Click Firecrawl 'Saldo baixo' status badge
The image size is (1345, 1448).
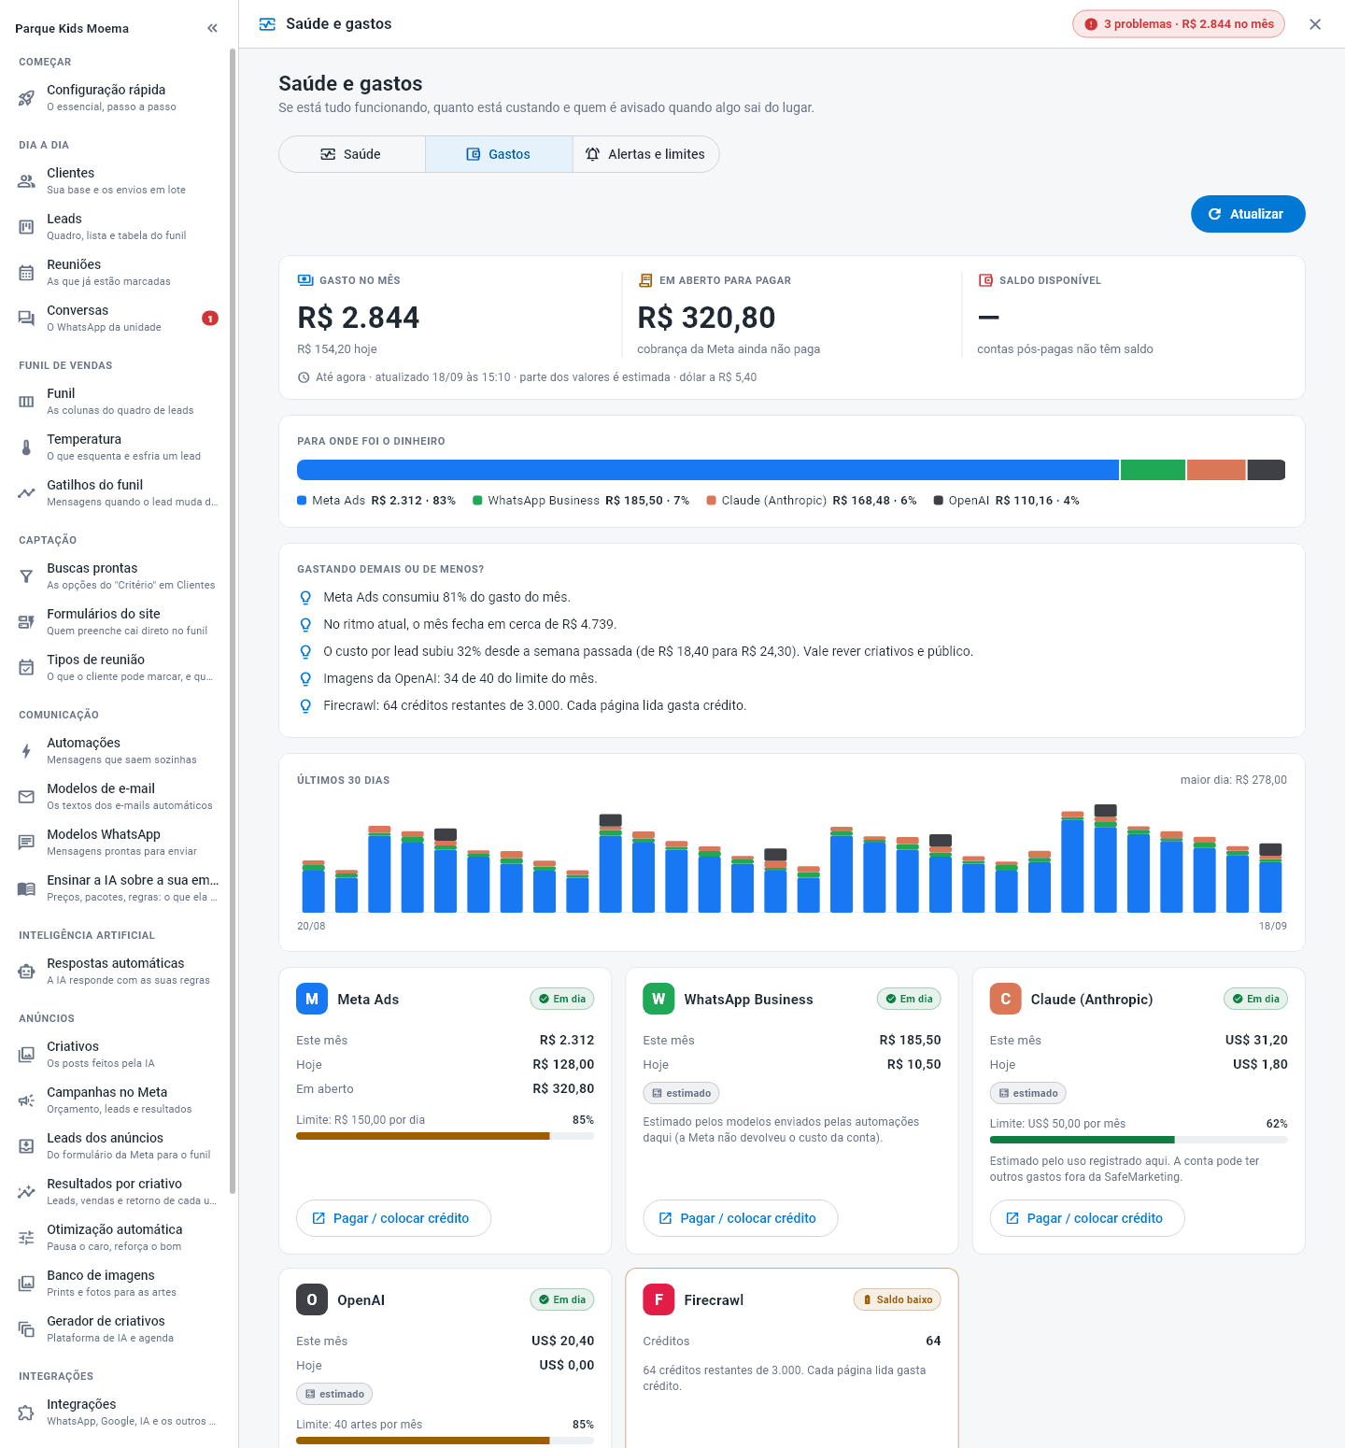[x=898, y=1299]
